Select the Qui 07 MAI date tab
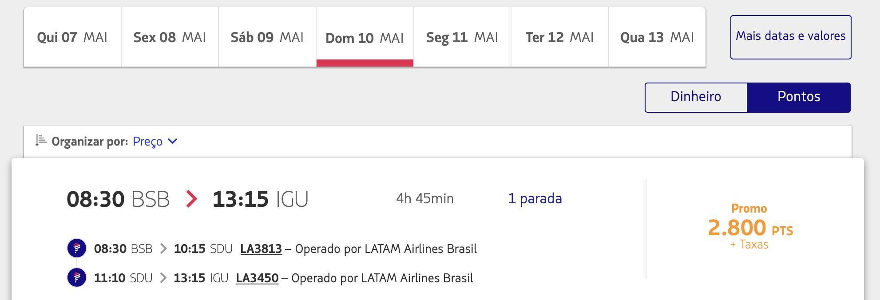The height and width of the screenshot is (300, 880). [72, 37]
